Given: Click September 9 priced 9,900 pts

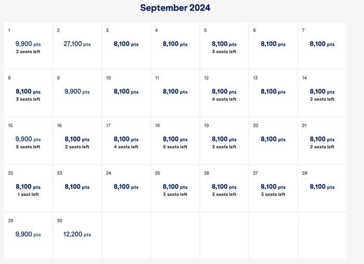Looking at the screenshot, I should click(77, 93).
